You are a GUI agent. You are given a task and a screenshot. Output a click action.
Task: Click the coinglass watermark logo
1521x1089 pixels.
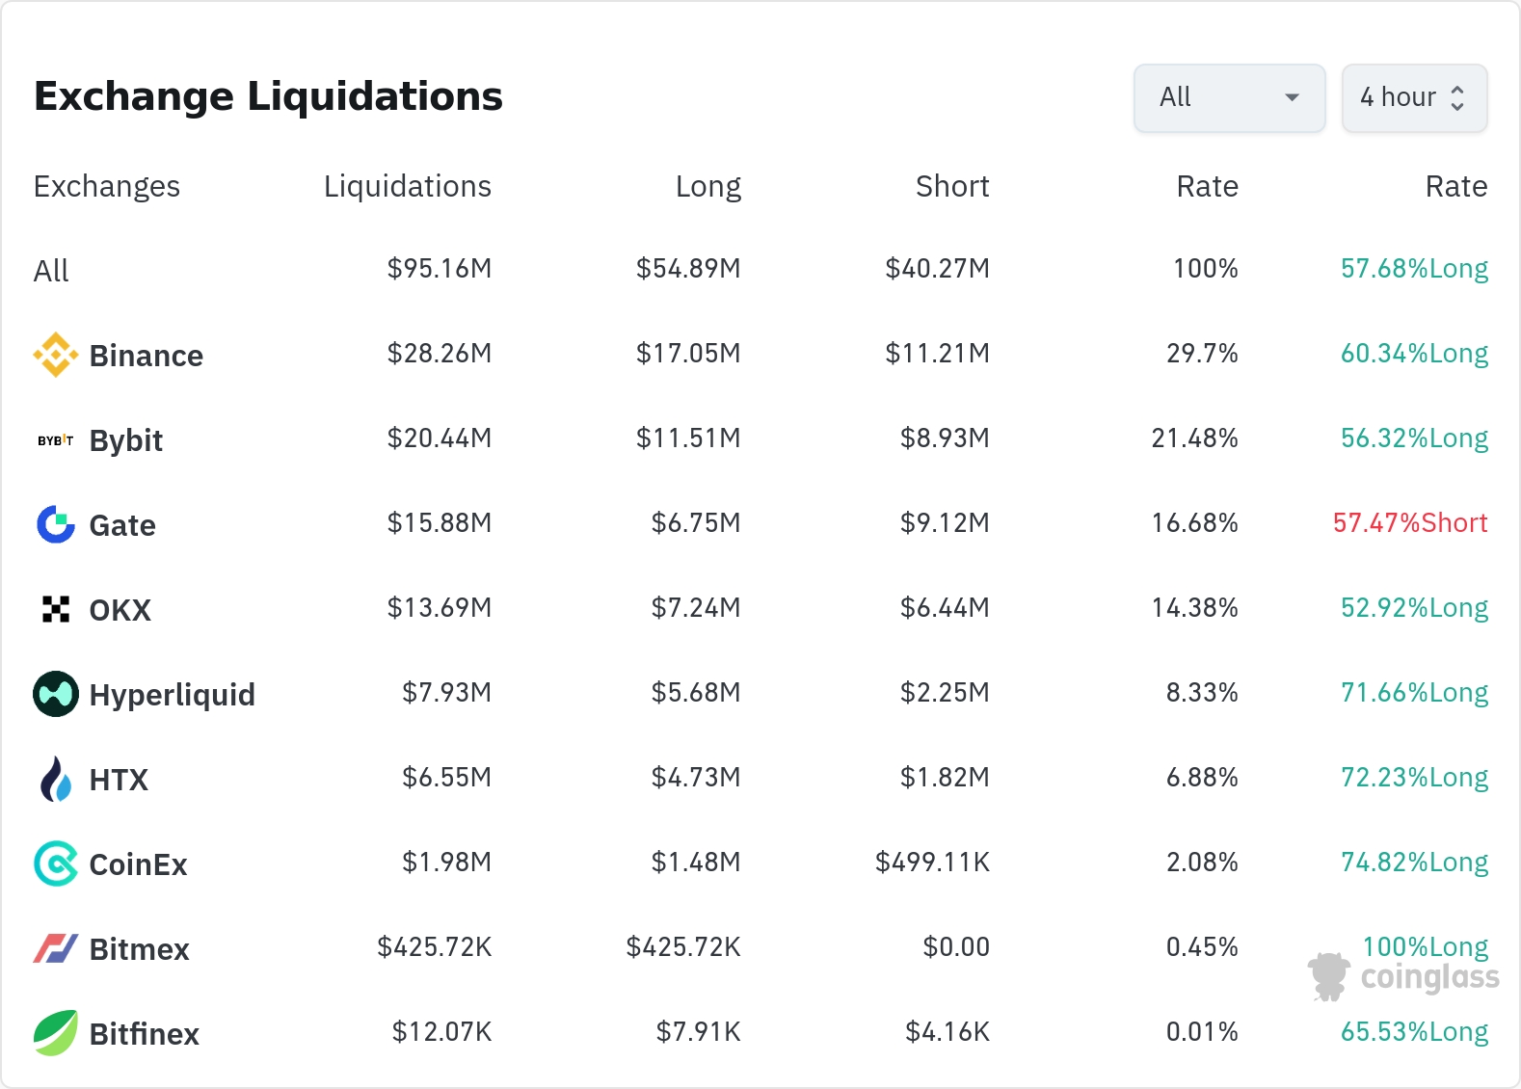coord(1403,976)
